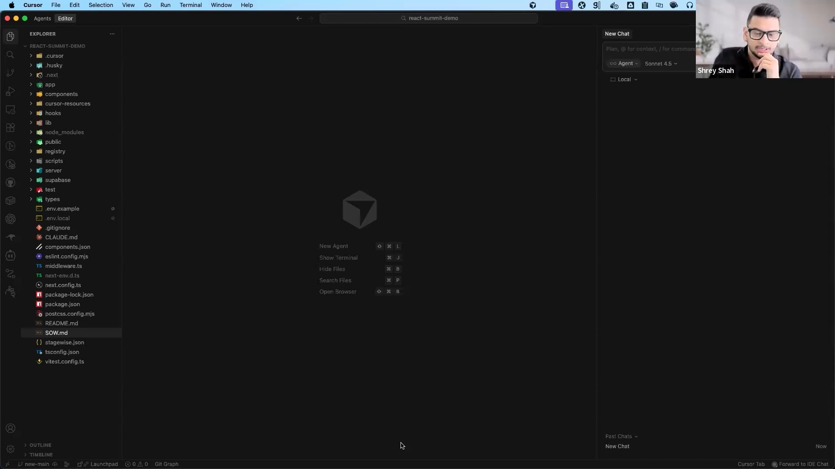835x469 pixels.
Task: Open the Manage settings gear icon
Action: tap(10, 449)
